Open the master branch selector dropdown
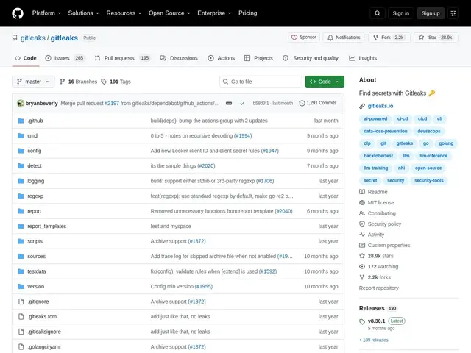Screen dimensions: 471x353 [x=33, y=82]
